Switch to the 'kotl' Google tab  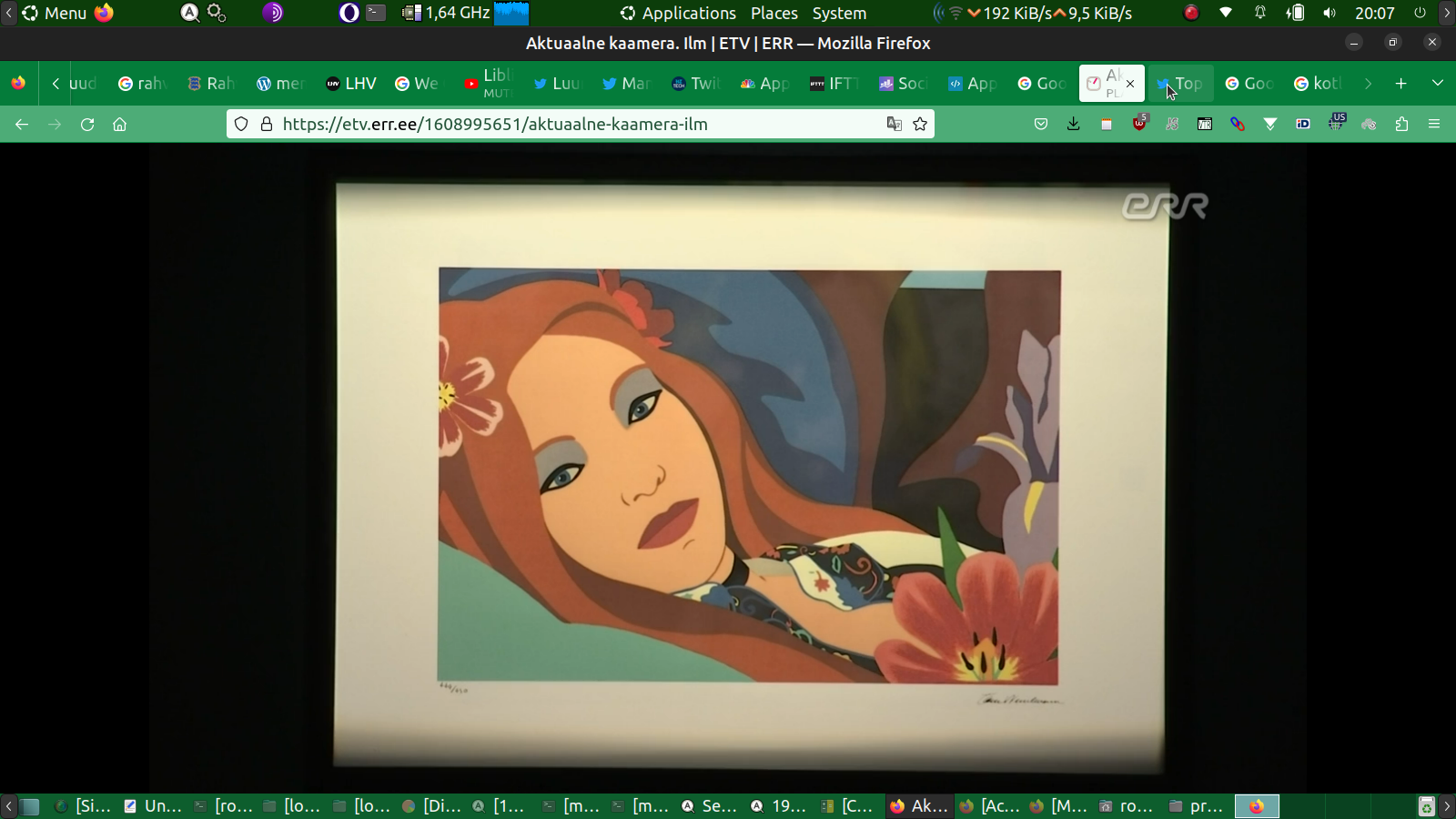click(1319, 84)
